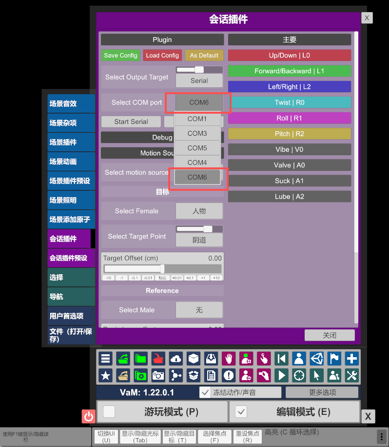
Task: Click the open hand icon
Action: coord(229,358)
